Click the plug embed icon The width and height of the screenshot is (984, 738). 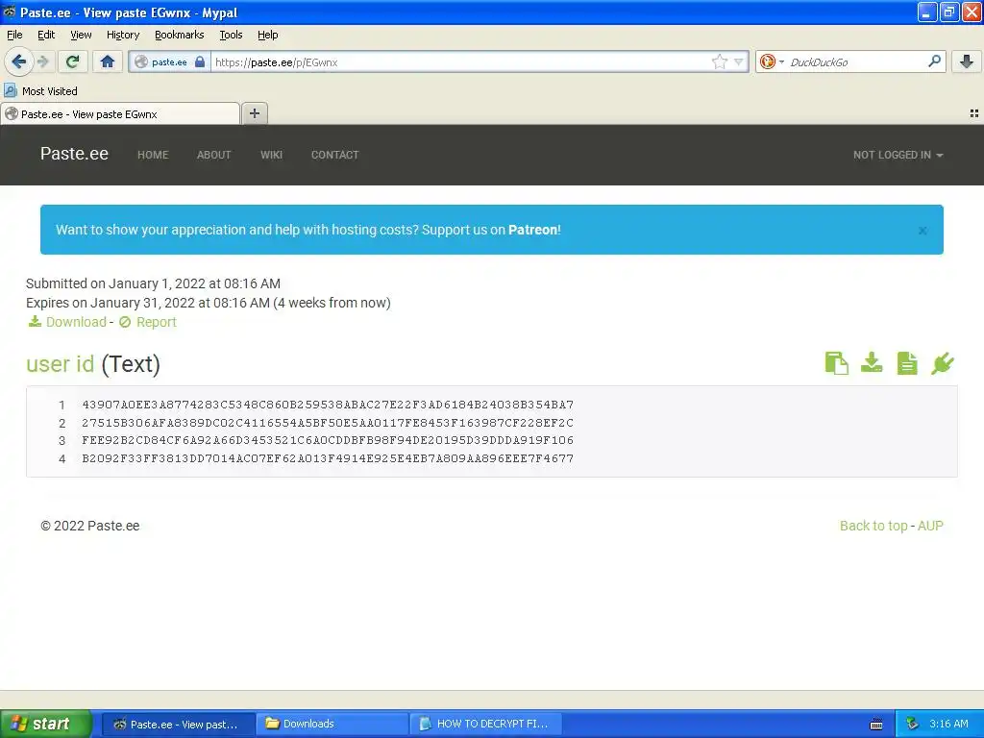coord(942,362)
